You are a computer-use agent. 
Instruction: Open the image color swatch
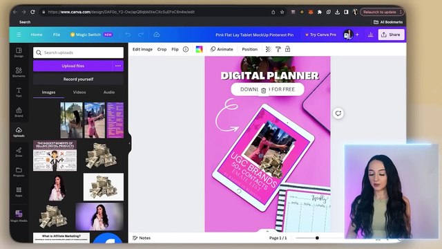click(199, 49)
